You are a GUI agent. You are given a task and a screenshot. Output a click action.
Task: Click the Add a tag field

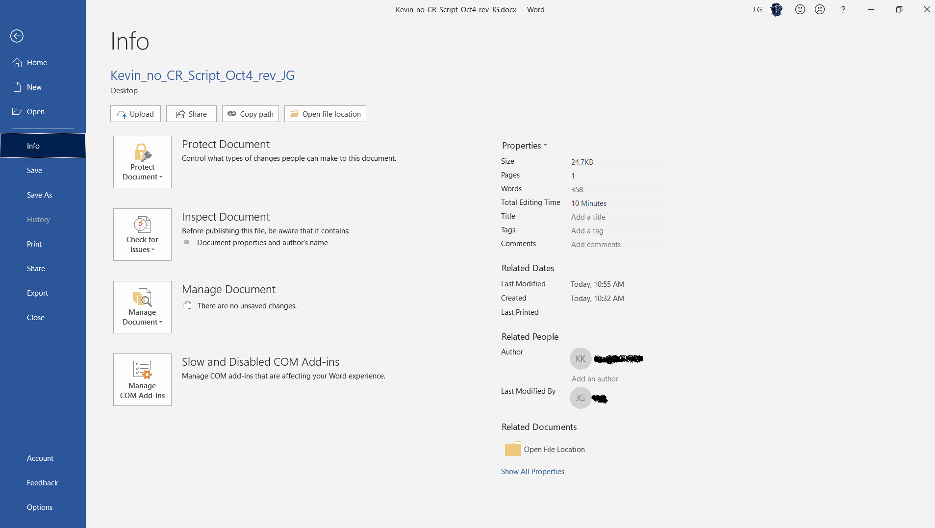point(617,231)
